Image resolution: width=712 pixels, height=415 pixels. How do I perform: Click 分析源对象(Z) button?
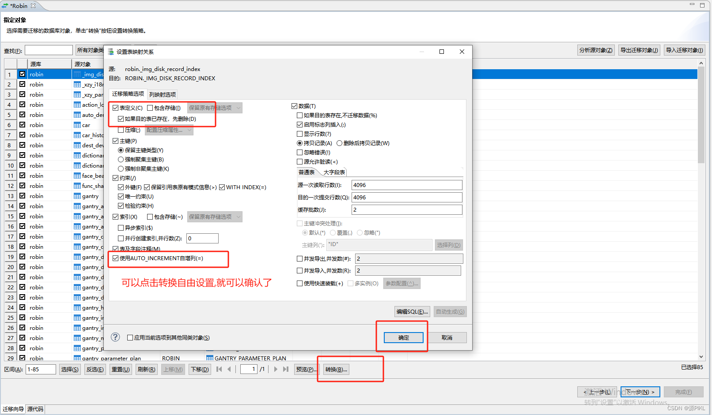tap(596, 50)
